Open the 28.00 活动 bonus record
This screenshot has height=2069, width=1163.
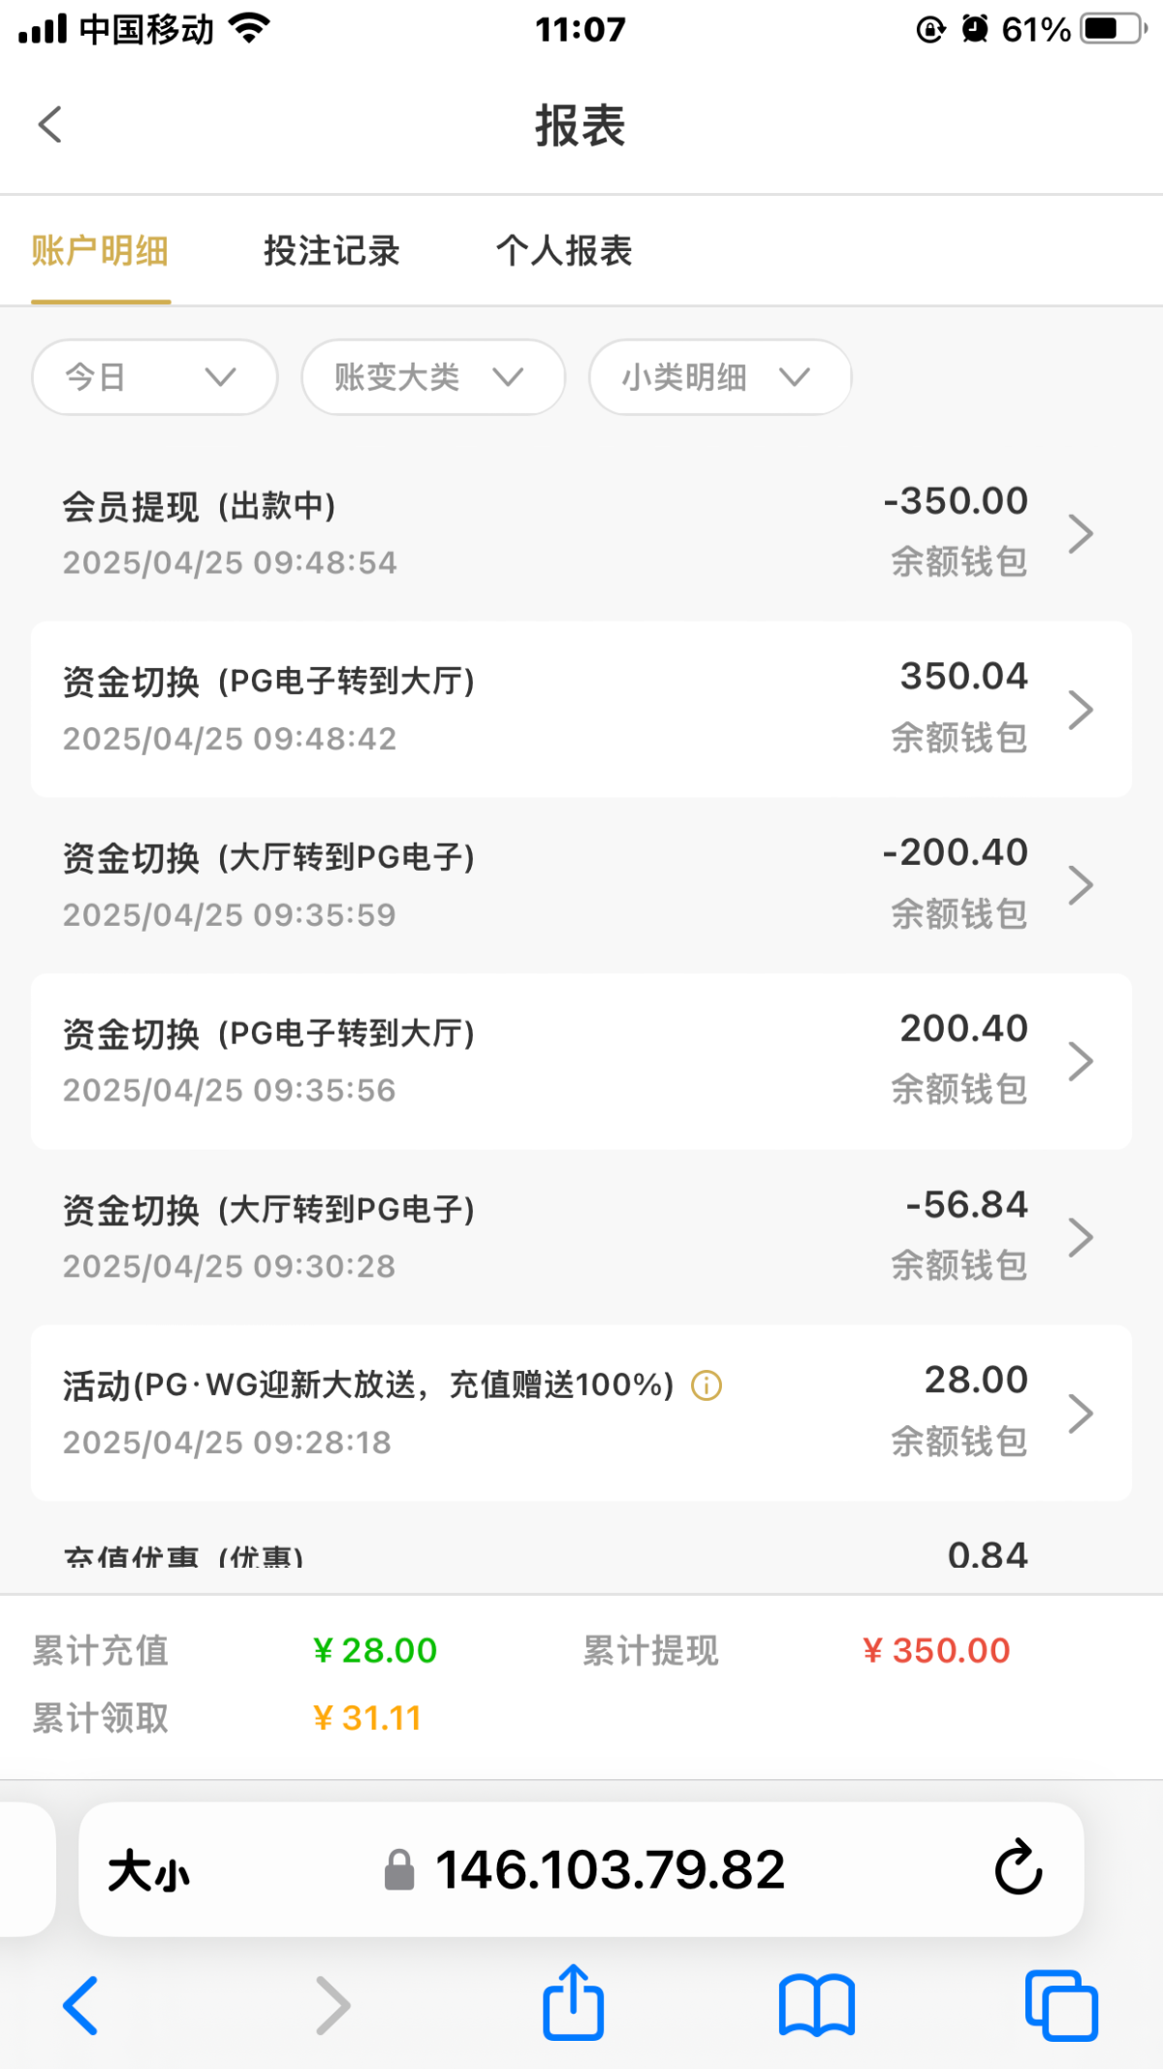(581, 1412)
